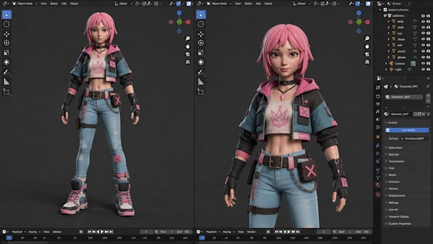This screenshot has width=433, height=244.
Task: Select the Select Box tool in right viewport
Action: (x=201, y=15)
